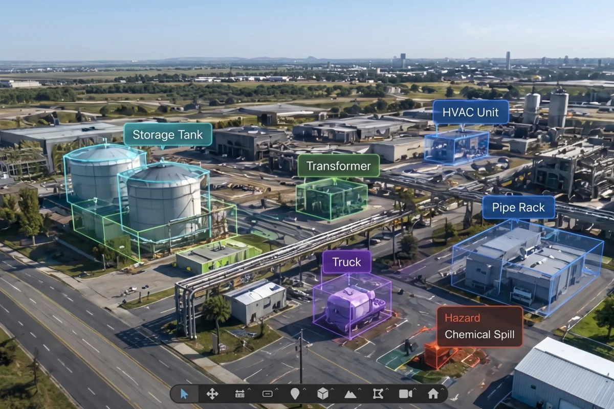
Task: Select the polygon area drawing tool
Action: click(378, 394)
